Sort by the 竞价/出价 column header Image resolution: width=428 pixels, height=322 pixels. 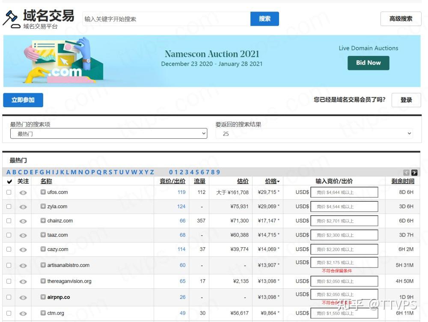pyautogui.click(x=172, y=181)
